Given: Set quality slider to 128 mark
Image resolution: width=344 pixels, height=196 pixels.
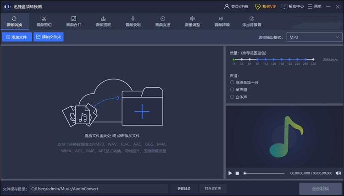Looking at the screenshot, I should point(273,59).
